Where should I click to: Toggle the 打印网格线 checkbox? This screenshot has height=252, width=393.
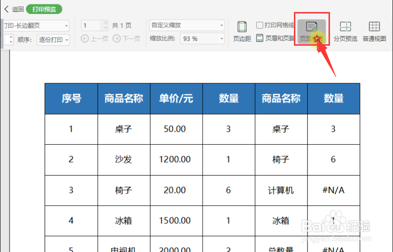(260, 25)
